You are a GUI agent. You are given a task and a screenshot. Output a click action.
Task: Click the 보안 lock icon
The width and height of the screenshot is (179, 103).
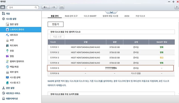click(7, 40)
